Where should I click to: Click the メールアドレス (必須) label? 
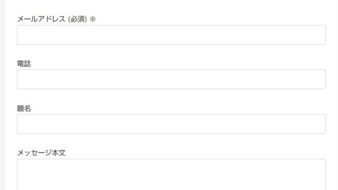pos(52,19)
